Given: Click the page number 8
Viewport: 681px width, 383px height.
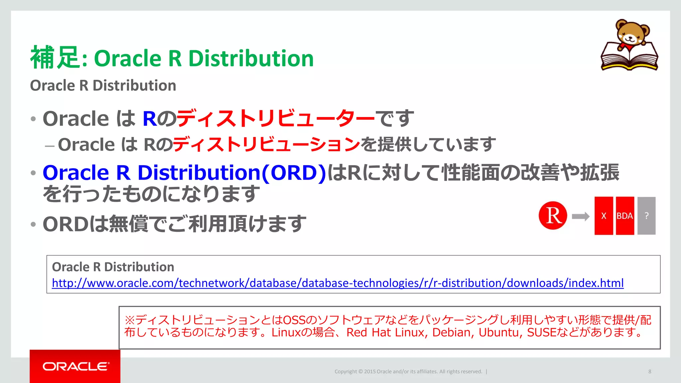Looking at the screenshot, I should click(650, 371).
